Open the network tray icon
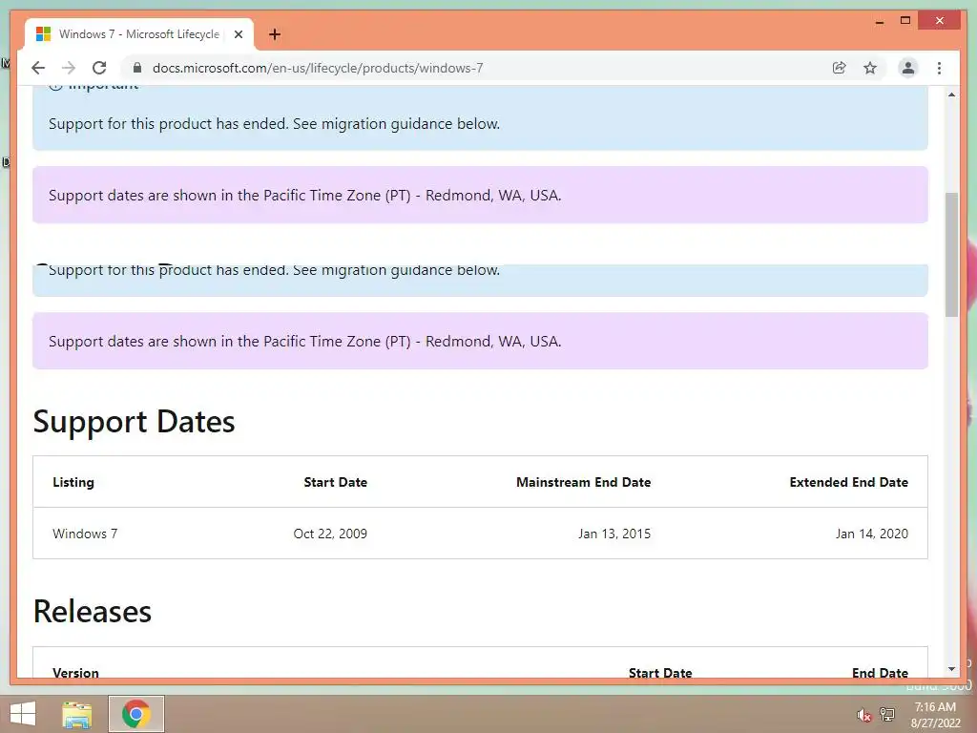977x733 pixels. coord(887,714)
